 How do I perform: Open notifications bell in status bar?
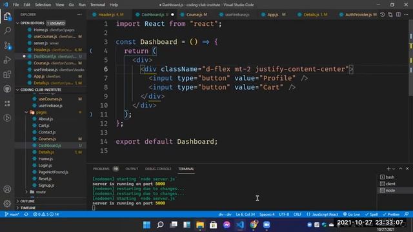pos(407,215)
